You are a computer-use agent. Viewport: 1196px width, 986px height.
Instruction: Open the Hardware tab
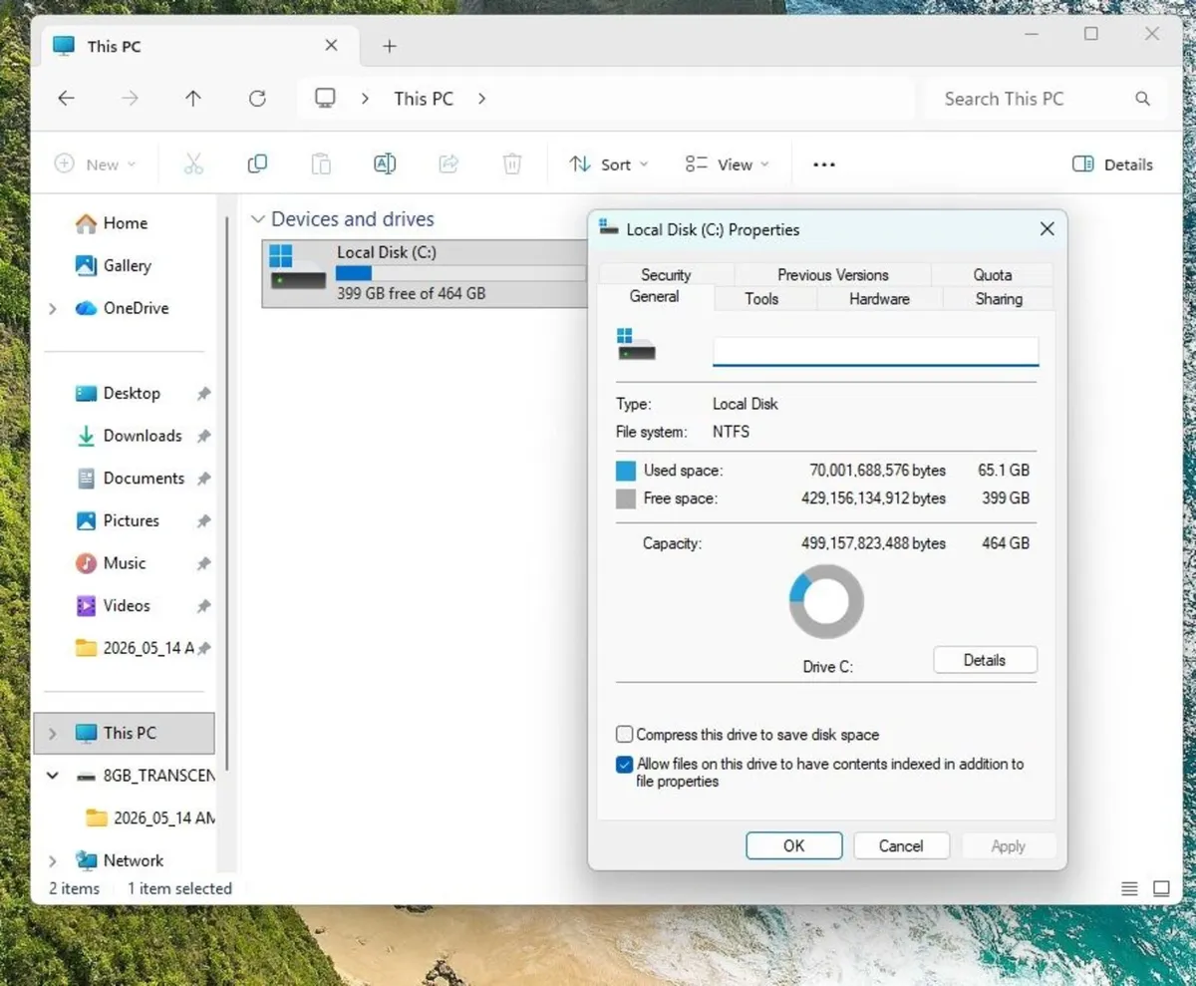879,298
